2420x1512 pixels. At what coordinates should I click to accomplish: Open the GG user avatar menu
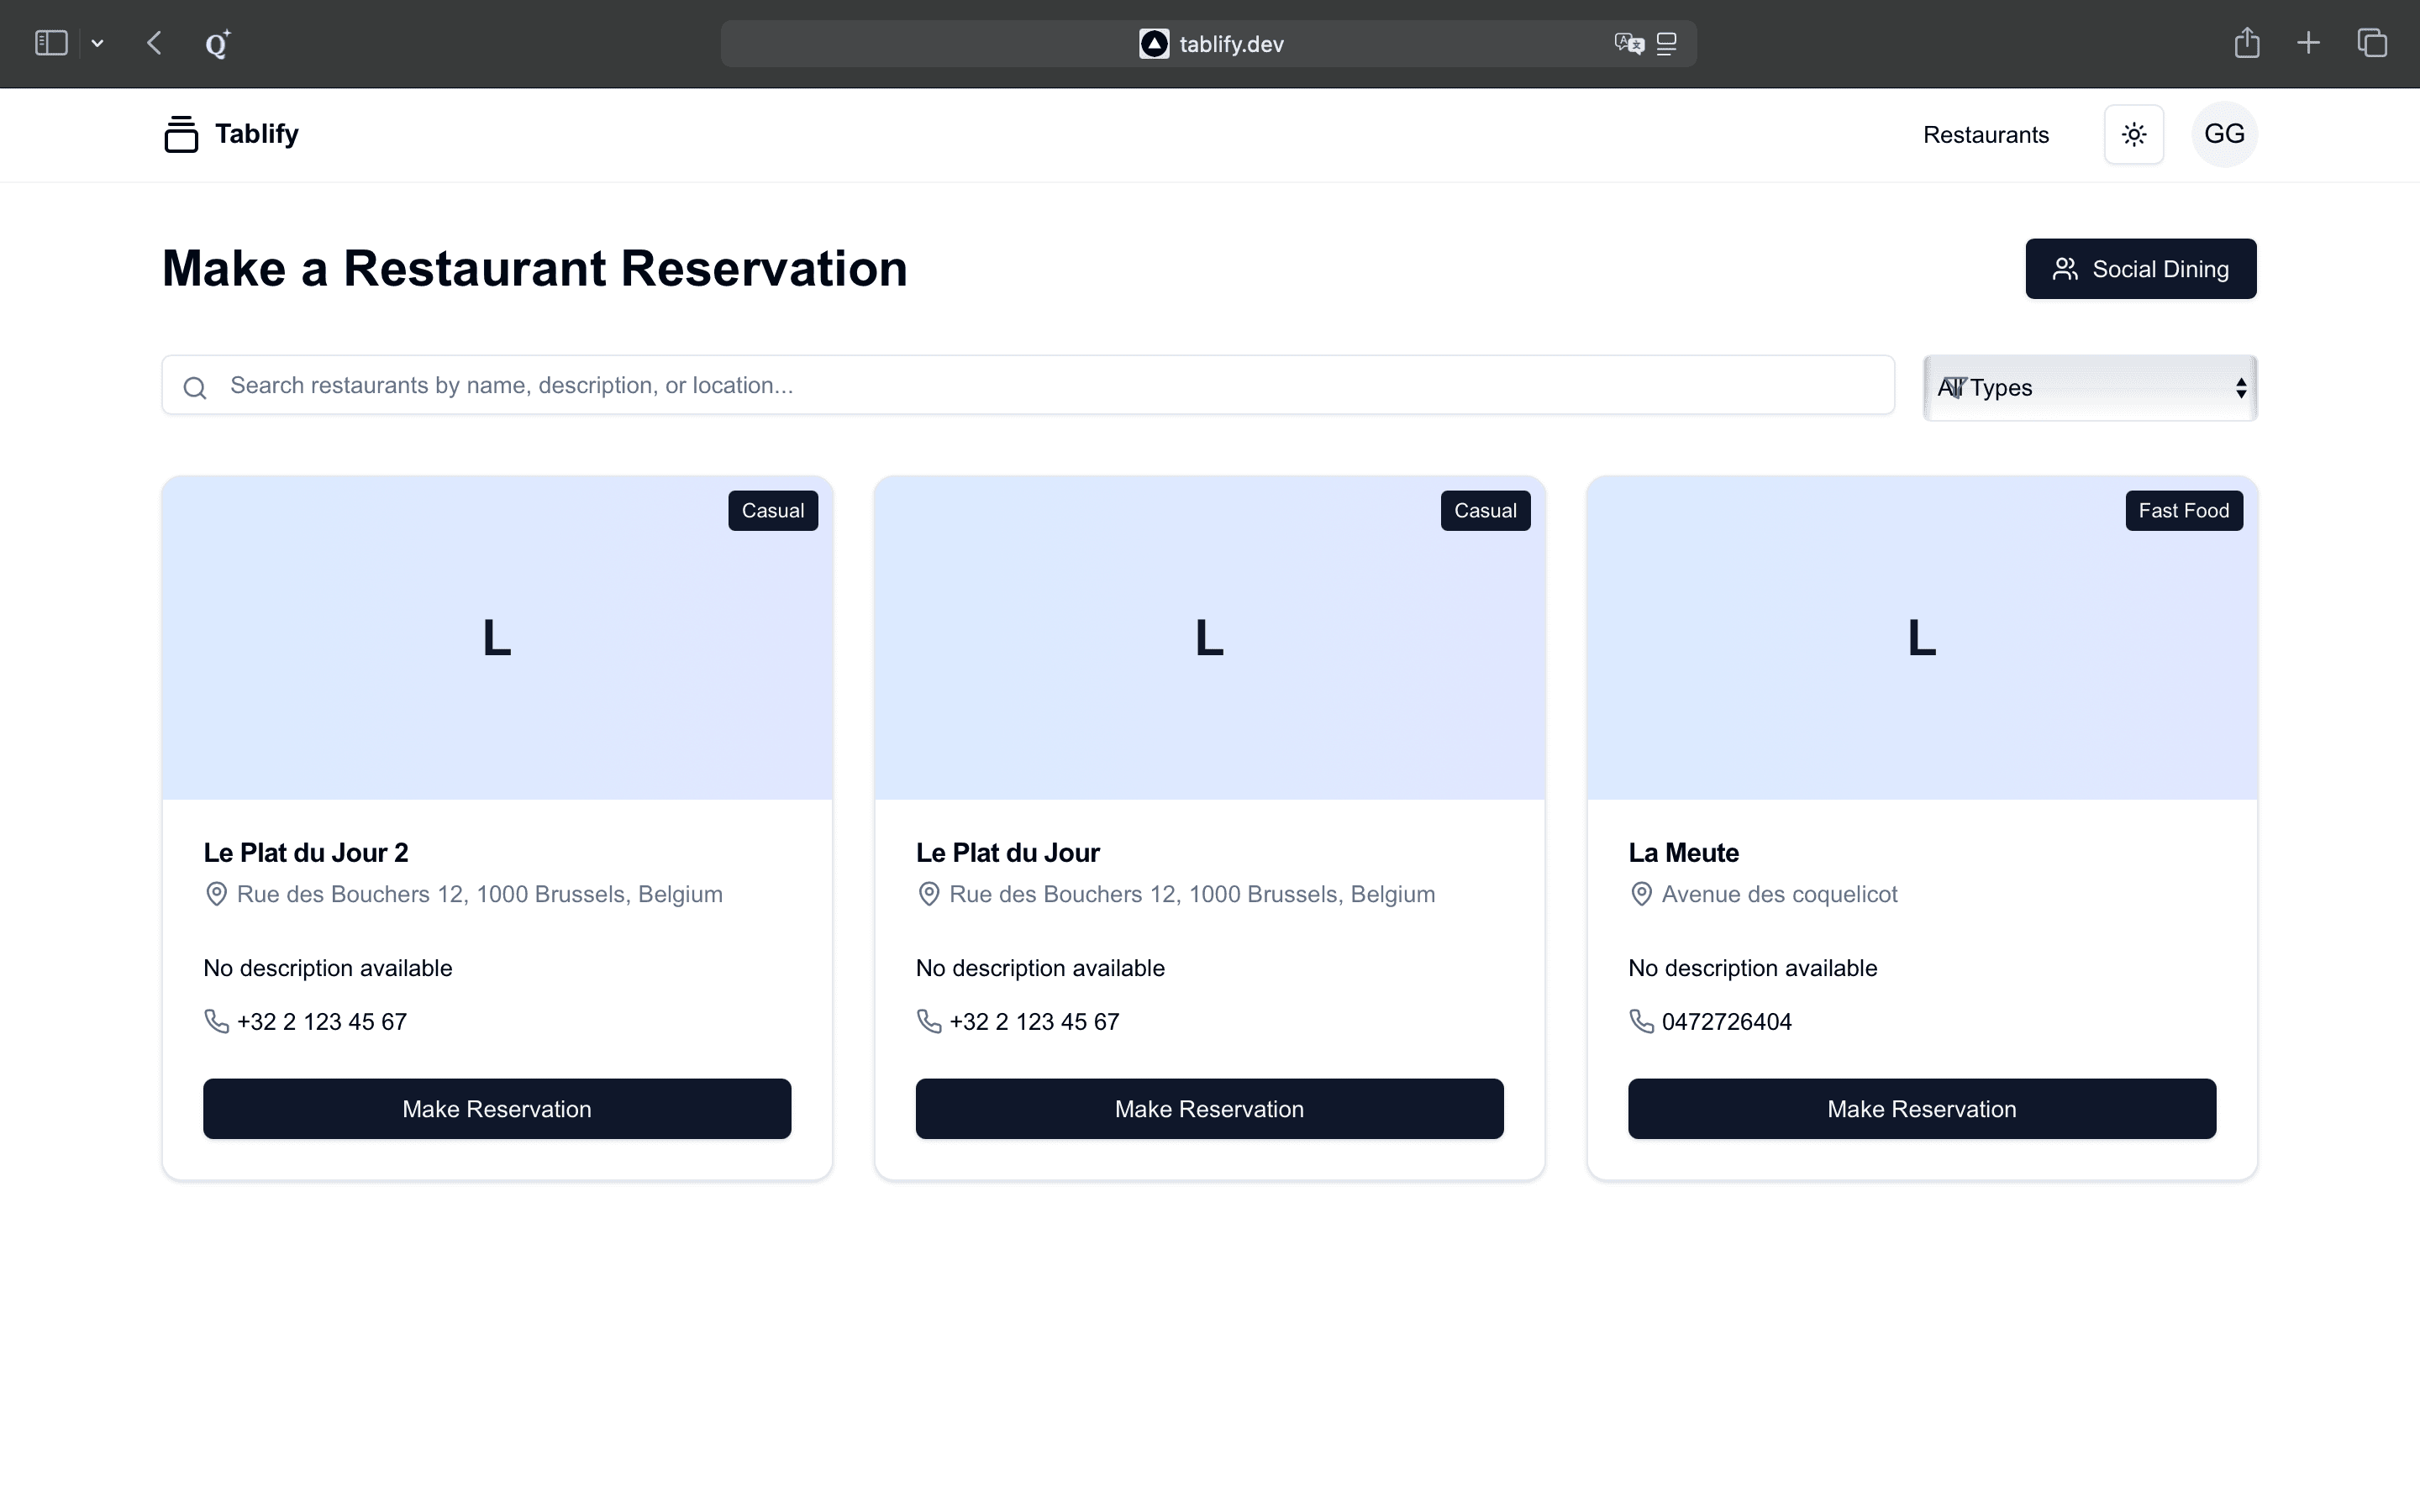[2224, 134]
